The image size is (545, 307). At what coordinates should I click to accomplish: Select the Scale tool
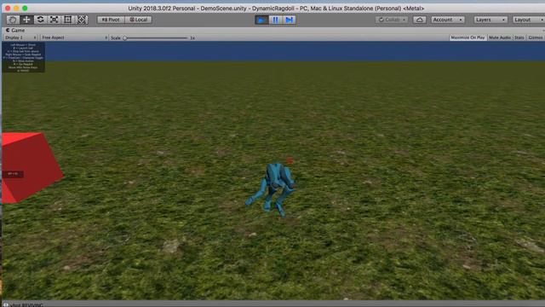54,20
